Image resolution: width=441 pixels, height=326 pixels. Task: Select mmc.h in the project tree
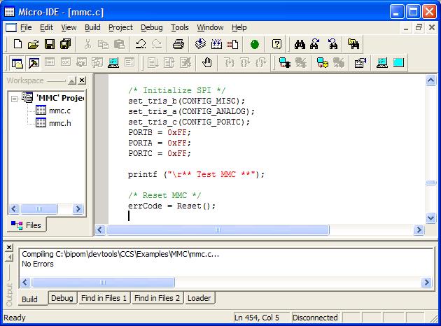[x=60, y=123]
